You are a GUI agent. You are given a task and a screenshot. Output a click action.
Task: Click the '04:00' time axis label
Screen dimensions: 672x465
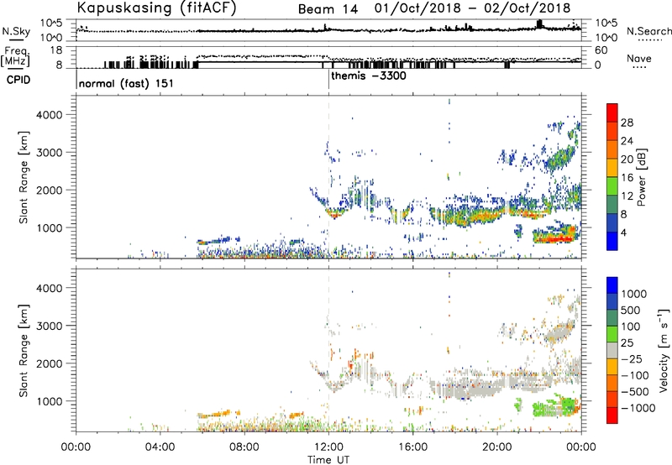click(x=160, y=447)
